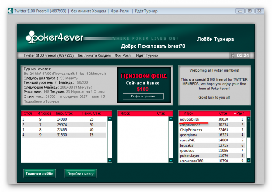Sort rankings by Ранг column header
This screenshot has height=192, width=272.
click(x=240, y=113)
